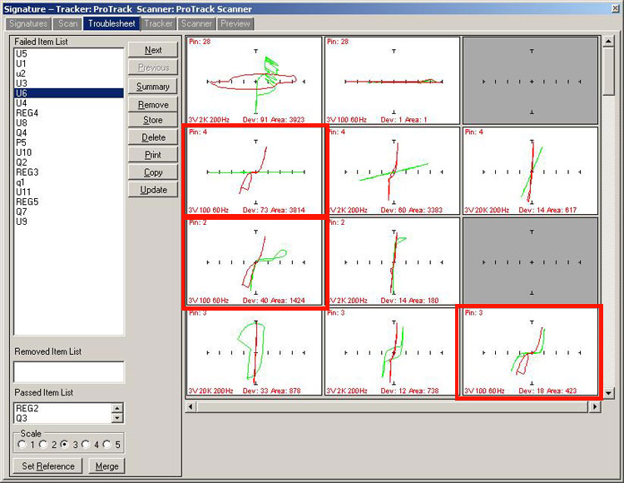This screenshot has width=624, height=483.
Task: Open the Tracker tab
Action: (158, 23)
